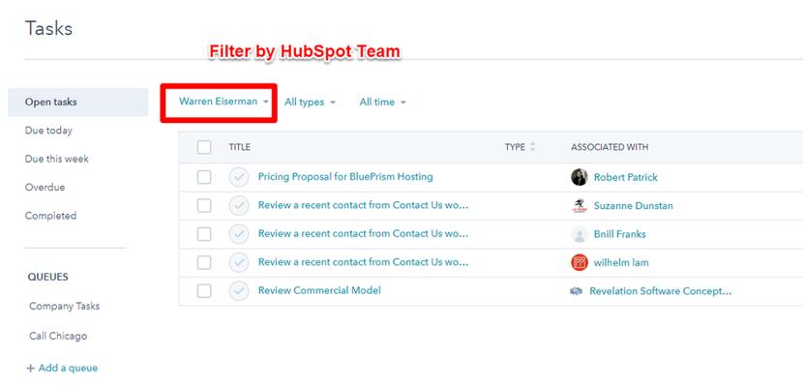Screen dimensions: 803x387
Task: Open Review Commercial Model task
Action: tap(319, 290)
